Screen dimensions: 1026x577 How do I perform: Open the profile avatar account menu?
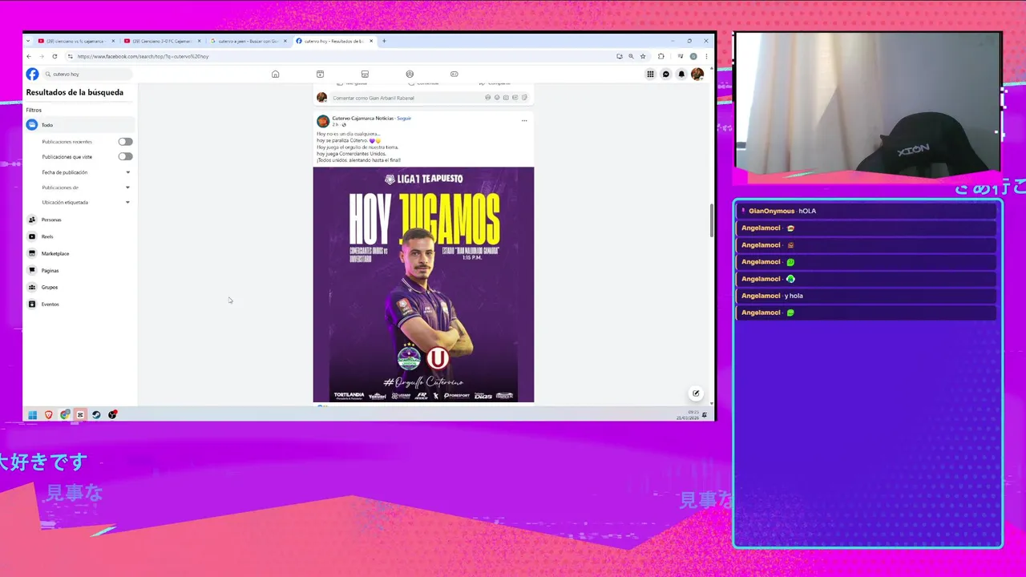tap(697, 74)
